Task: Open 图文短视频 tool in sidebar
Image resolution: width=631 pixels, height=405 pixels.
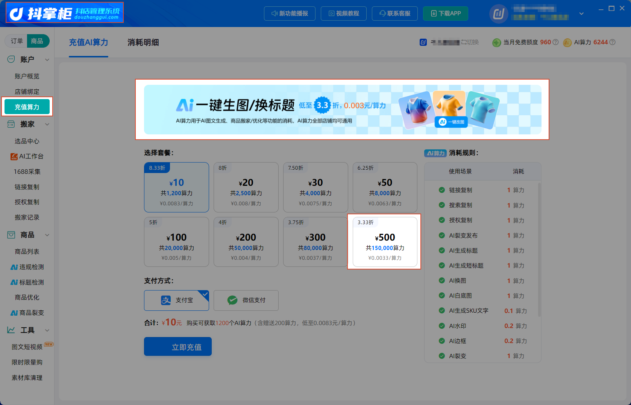Action: tap(27, 347)
